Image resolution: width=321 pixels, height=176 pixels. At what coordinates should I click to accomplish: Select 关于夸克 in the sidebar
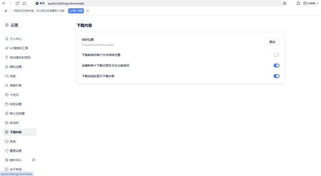pos(13,169)
